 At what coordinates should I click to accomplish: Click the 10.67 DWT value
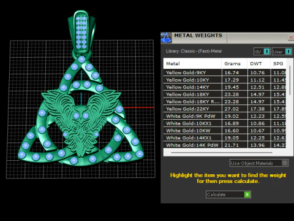pyautogui.click(x=257, y=131)
